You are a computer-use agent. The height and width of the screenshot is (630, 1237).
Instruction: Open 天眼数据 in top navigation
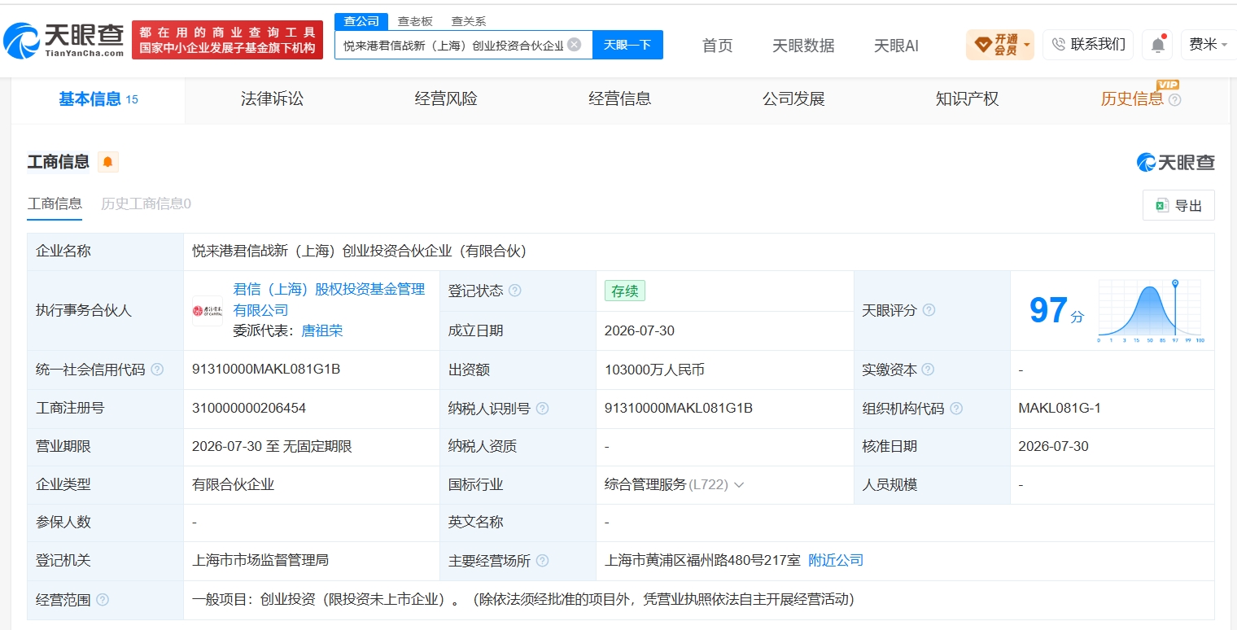point(803,46)
